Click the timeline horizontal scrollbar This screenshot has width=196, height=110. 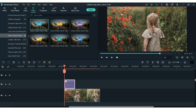click(x=111, y=107)
